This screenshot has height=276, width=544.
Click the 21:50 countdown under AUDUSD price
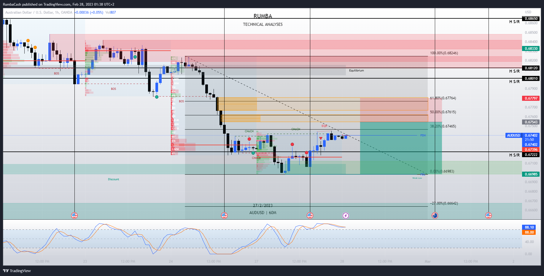[x=529, y=140]
